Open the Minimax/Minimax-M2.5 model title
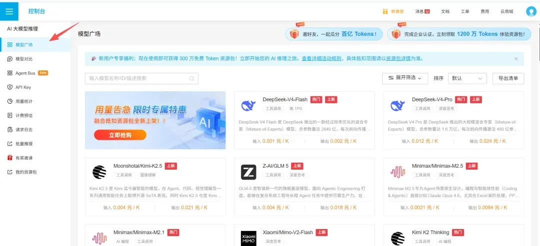 [437, 166]
